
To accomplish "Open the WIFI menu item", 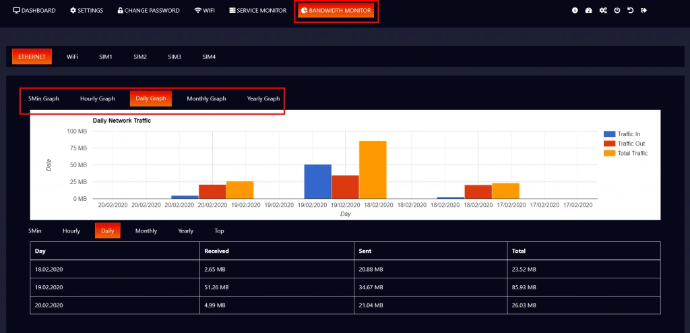I will [x=205, y=11].
